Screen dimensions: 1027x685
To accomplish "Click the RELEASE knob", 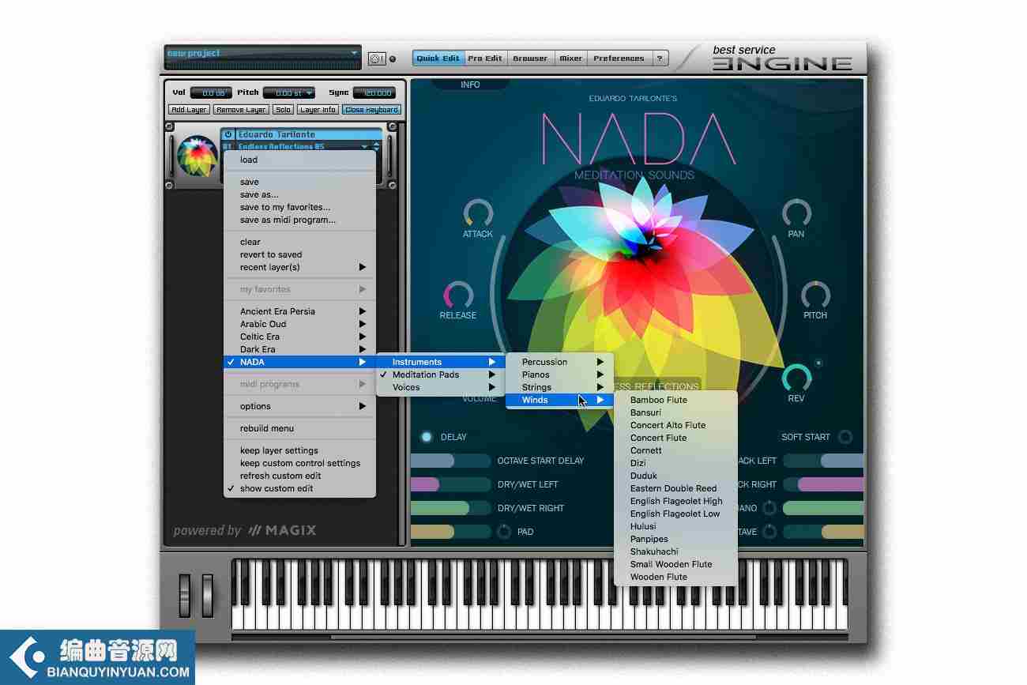I will [x=458, y=295].
